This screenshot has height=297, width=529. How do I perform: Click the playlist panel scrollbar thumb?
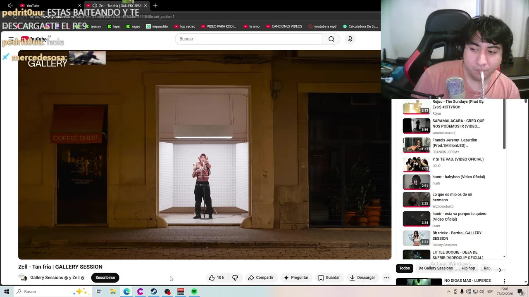[504, 124]
